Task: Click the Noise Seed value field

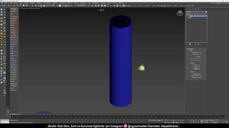Action: pos(198,52)
